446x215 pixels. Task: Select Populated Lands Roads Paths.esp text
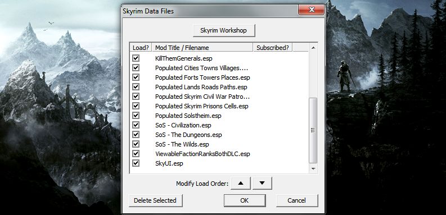pos(201,87)
